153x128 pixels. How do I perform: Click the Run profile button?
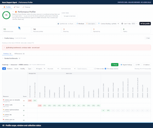[x=145, y=24]
